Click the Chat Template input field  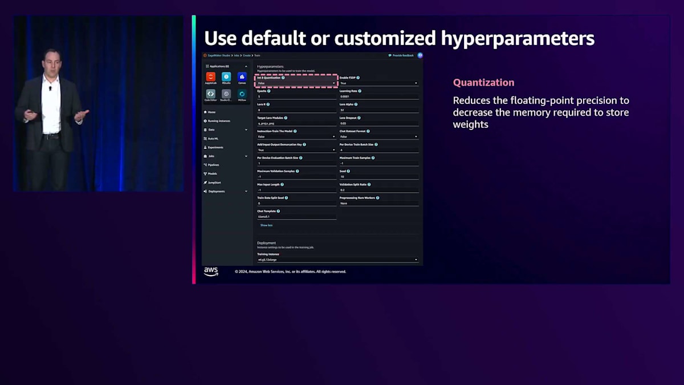[x=296, y=217]
